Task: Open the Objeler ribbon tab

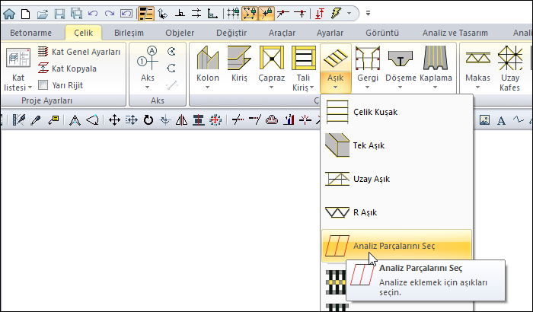Action: 180,33
